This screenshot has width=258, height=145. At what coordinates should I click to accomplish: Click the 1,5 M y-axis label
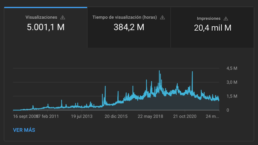click(232, 96)
